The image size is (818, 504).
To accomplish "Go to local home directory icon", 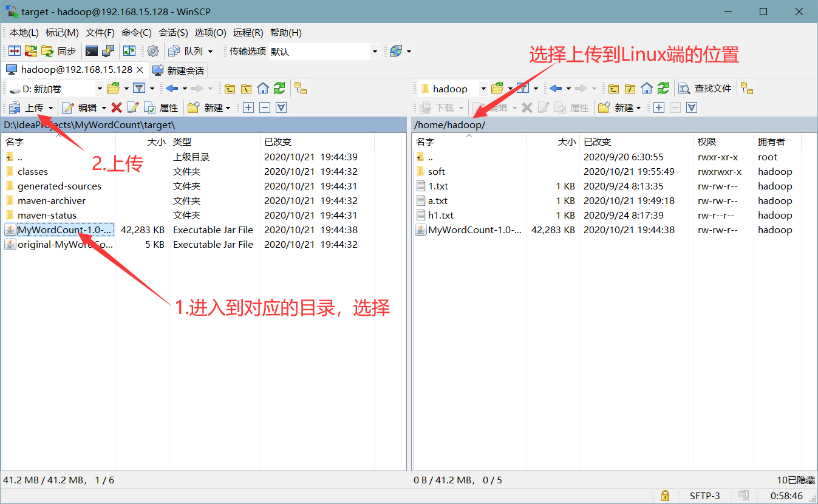I will point(263,89).
